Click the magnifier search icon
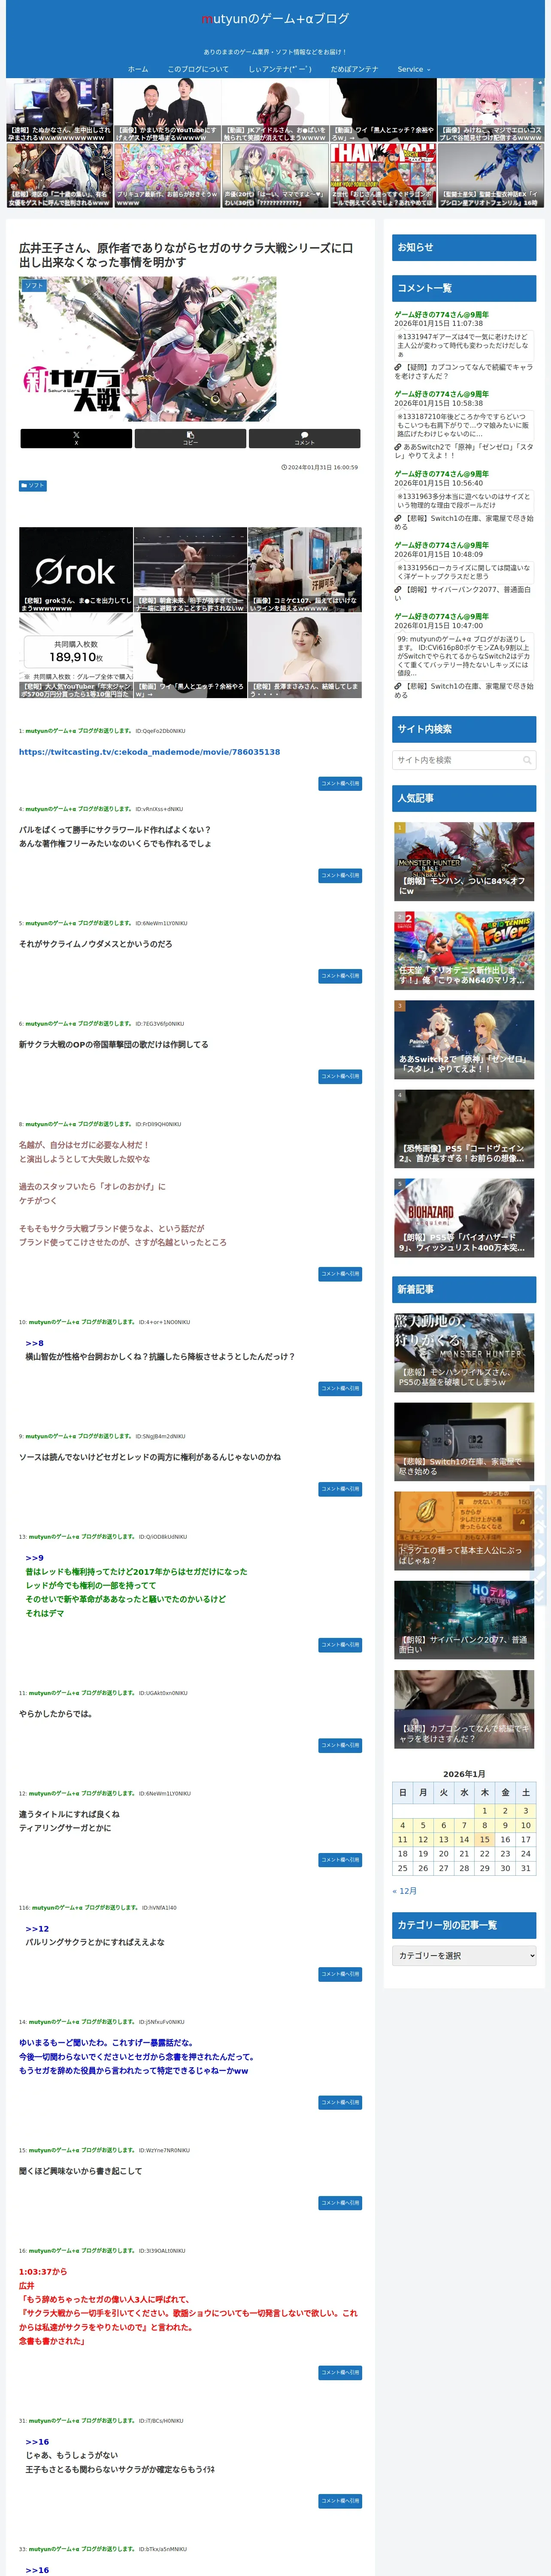The width and height of the screenshot is (551, 2576). pyautogui.click(x=527, y=760)
